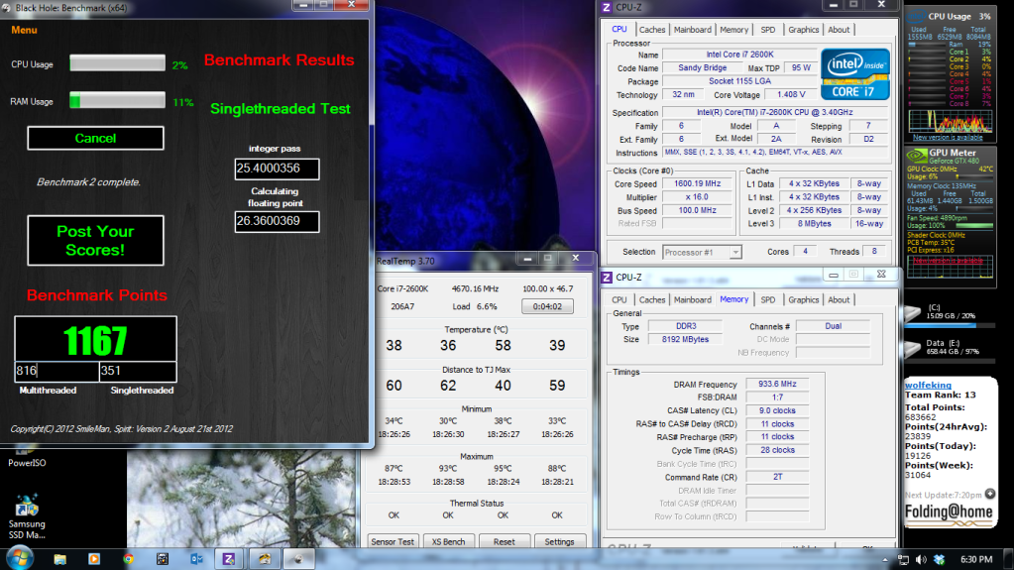Follow CPU Usage gadget new version link

click(948, 138)
